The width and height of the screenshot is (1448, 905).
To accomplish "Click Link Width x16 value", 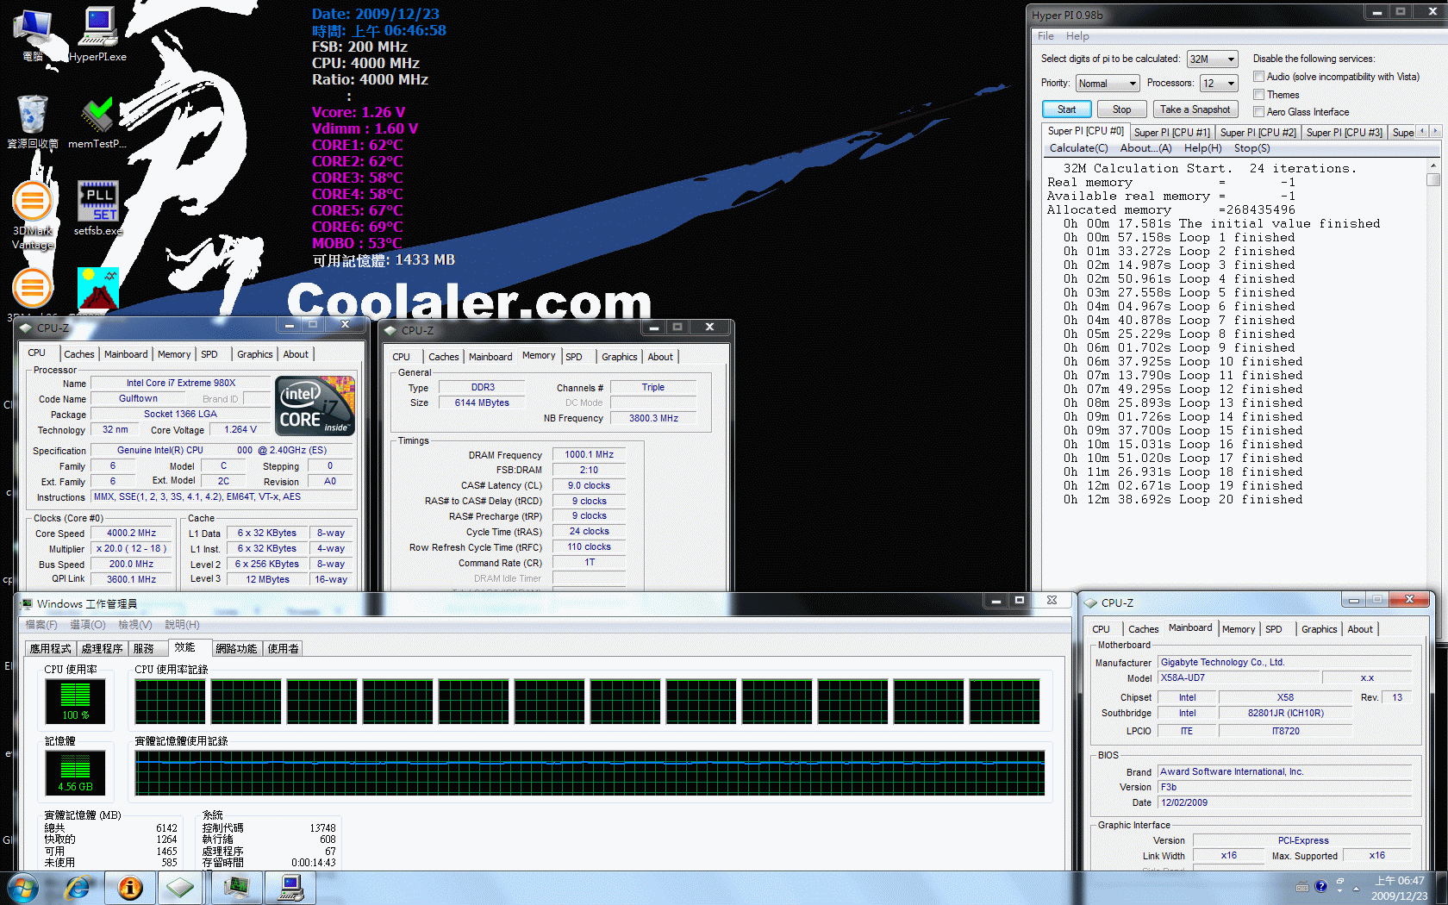I will pyautogui.click(x=1228, y=856).
